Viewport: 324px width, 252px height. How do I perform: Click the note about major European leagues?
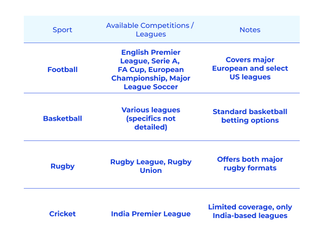coord(250,68)
